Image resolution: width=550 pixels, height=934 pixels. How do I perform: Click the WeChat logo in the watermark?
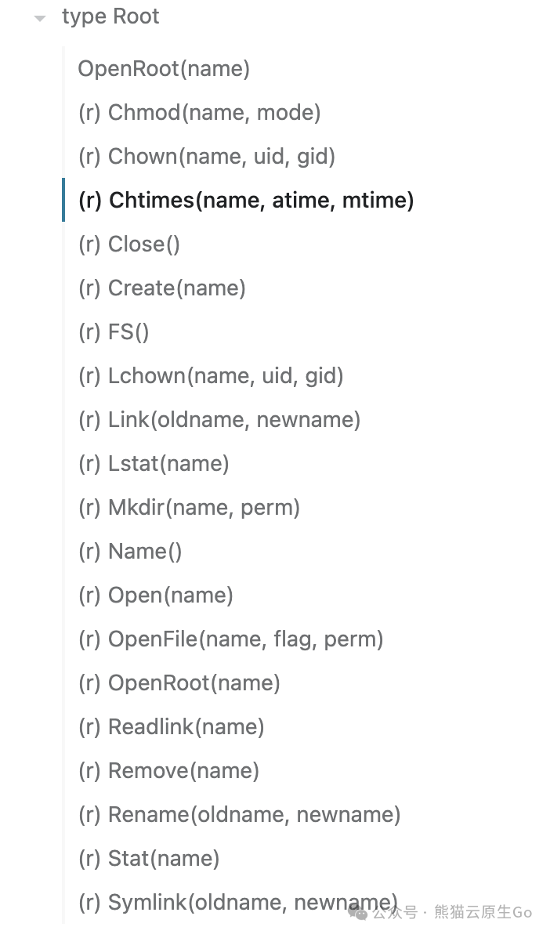click(357, 912)
